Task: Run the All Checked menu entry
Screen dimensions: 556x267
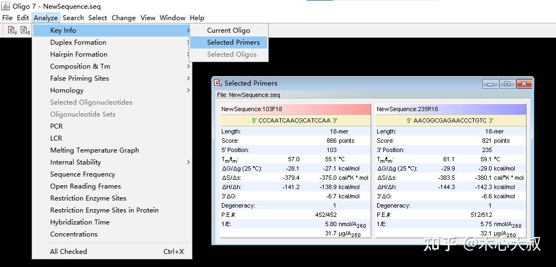Action: point(112,251)
